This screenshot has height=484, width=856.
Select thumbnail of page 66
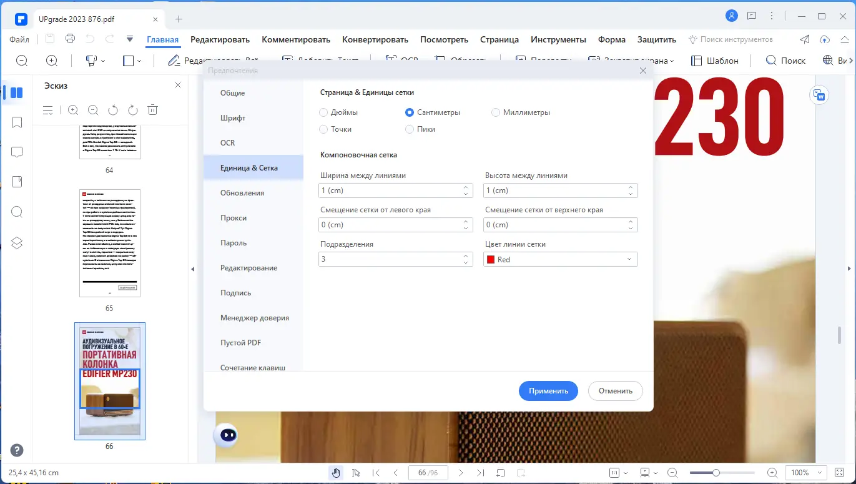tap(110, 380)
